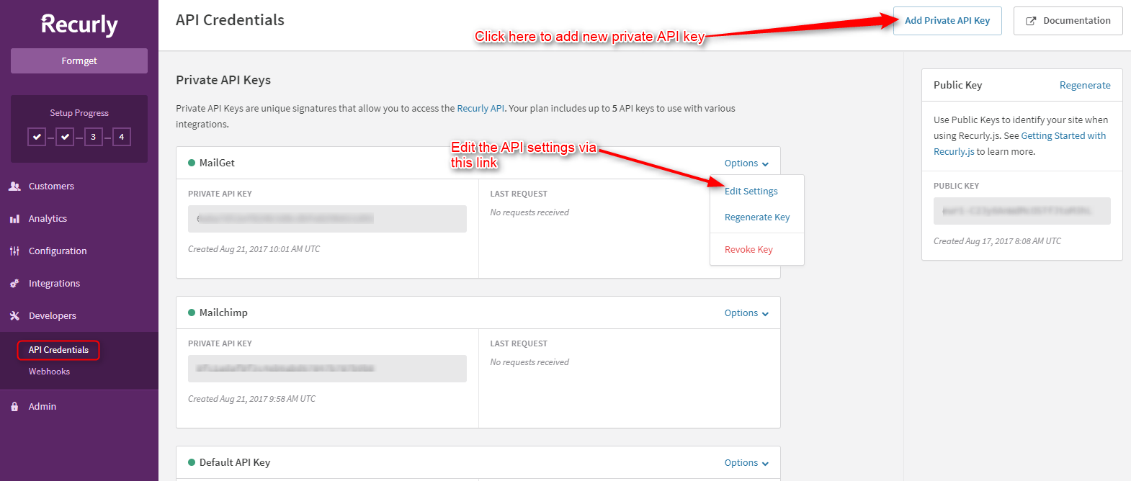Follow the Recurly API link

pos(480,109)
